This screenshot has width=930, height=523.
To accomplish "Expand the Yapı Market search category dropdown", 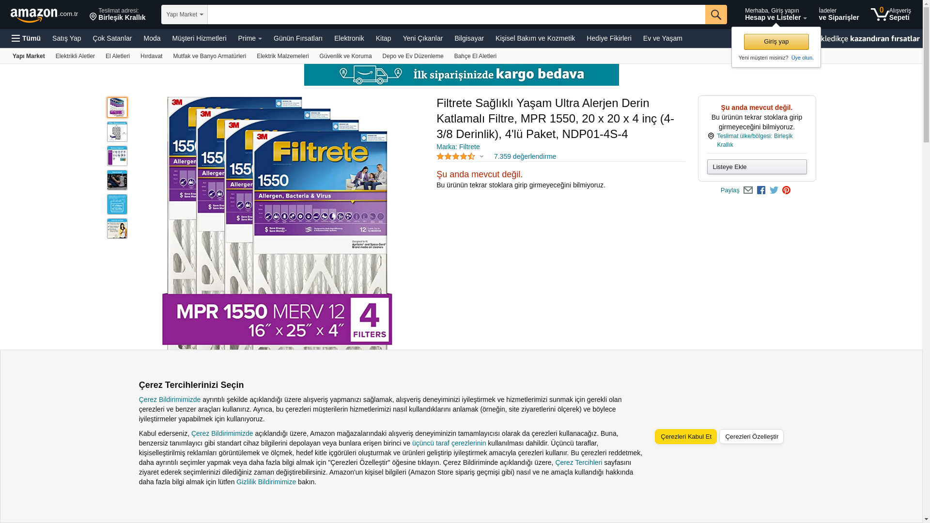I will [185, 15].
